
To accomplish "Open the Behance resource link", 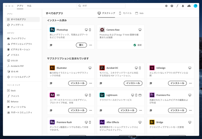I will 13,101.
